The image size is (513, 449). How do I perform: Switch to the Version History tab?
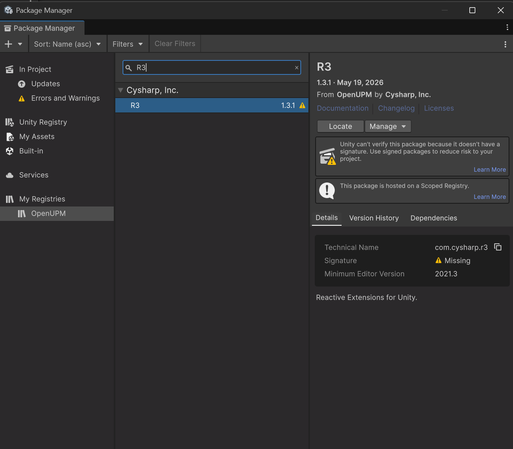[374, 218]
